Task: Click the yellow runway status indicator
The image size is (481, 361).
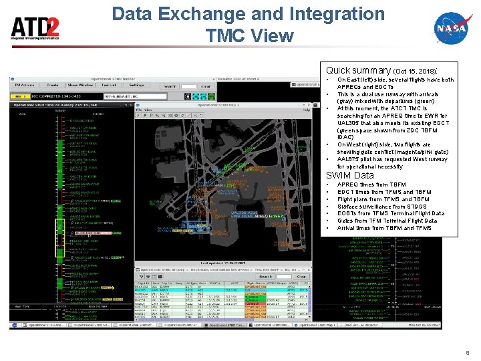Action: pos(20,96)
